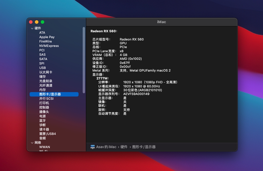Screen dimensions: 263x171
Task: Click Asav的 iMac in the path bar
Action: [x=106, y=147]
